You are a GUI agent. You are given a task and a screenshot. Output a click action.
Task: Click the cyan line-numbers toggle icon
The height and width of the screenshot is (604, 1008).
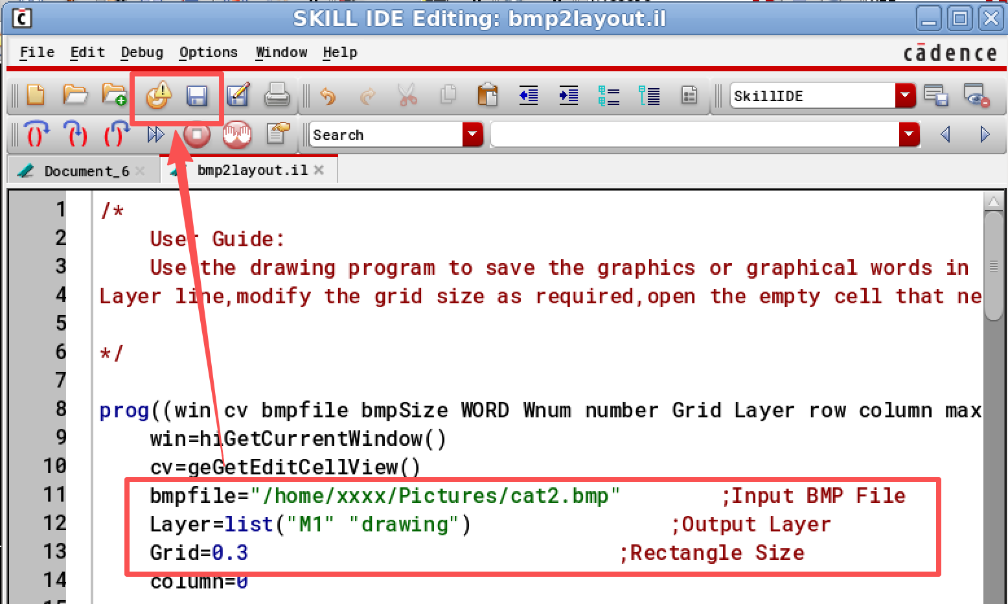click(649, 96)
